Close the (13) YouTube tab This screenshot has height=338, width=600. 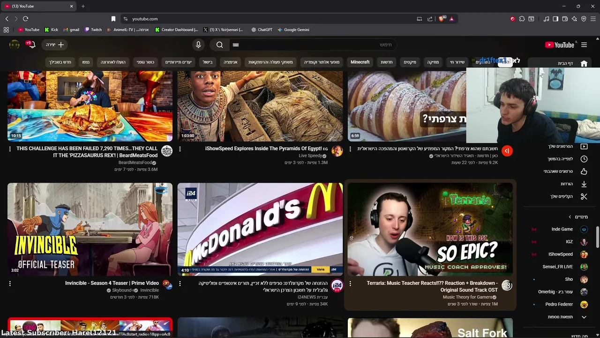pos(72,6)
